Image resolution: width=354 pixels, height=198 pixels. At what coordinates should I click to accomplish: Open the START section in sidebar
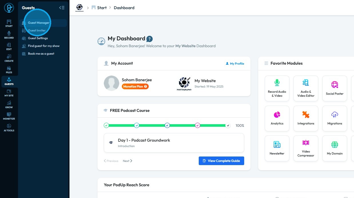point(9,23)
